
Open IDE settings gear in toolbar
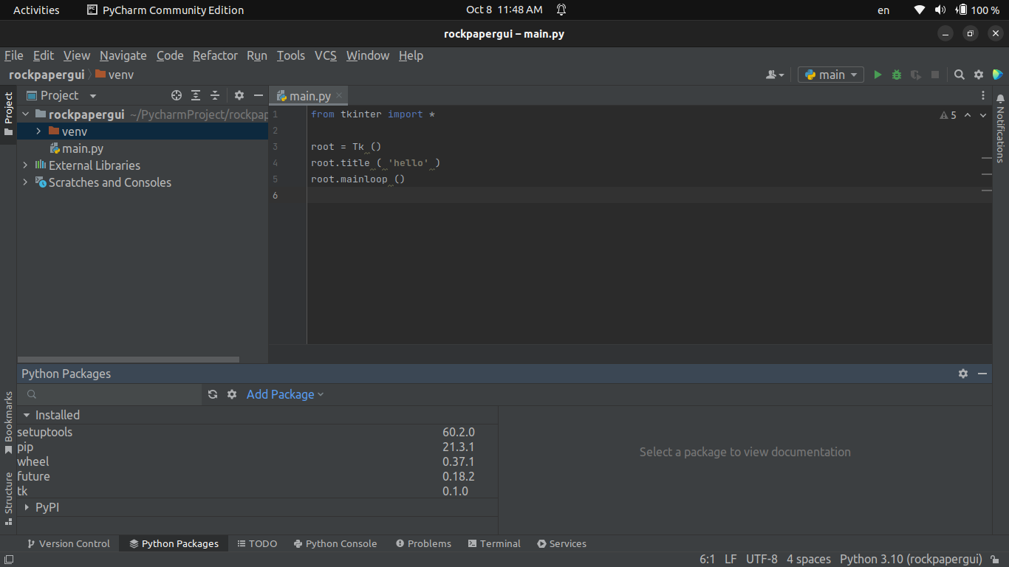(979, 75)
